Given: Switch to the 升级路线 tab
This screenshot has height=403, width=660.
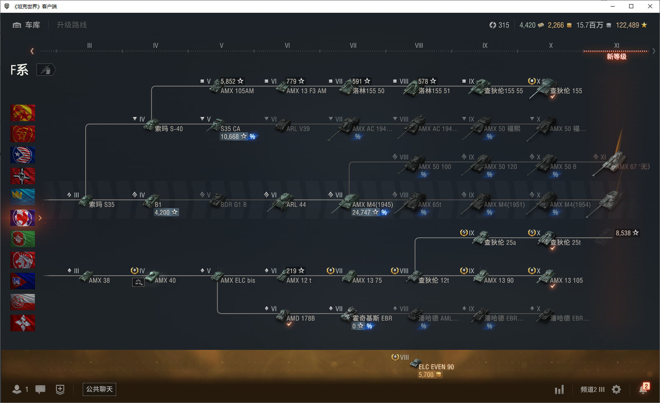Looking at the screenshot, I should pyautogui.click(x=72, y=25).
